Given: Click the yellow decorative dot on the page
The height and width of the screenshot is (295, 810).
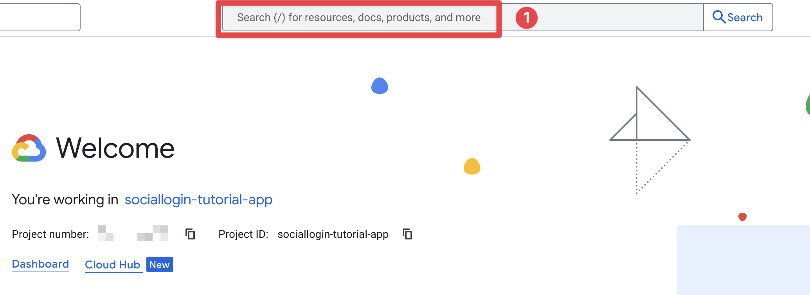Looking at the screenshot, I should [x=472, y=166].
